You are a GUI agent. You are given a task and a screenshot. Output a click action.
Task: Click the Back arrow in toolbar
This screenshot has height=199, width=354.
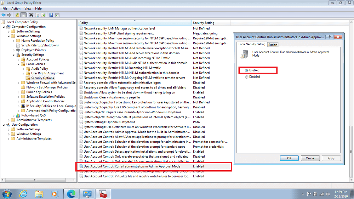click(x=4, y=15)
